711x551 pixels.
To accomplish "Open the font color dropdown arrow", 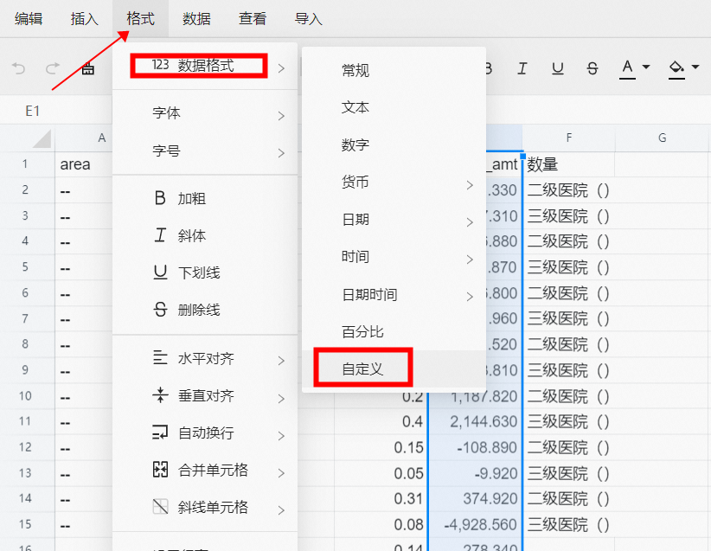I will click(x=646, y=68).
